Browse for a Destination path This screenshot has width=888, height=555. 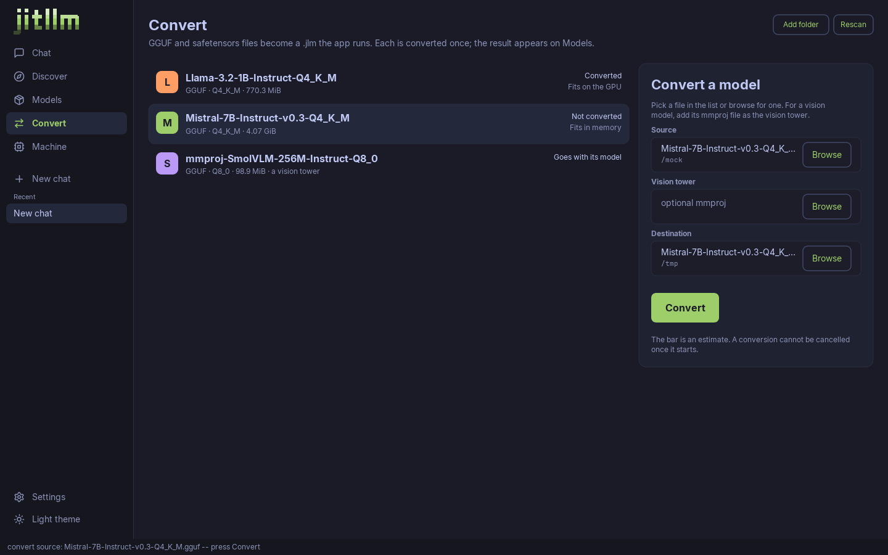[x=827, y=258]
